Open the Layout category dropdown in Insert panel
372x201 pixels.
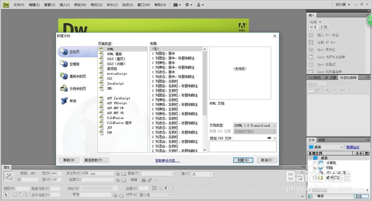(x=316, y=22)
